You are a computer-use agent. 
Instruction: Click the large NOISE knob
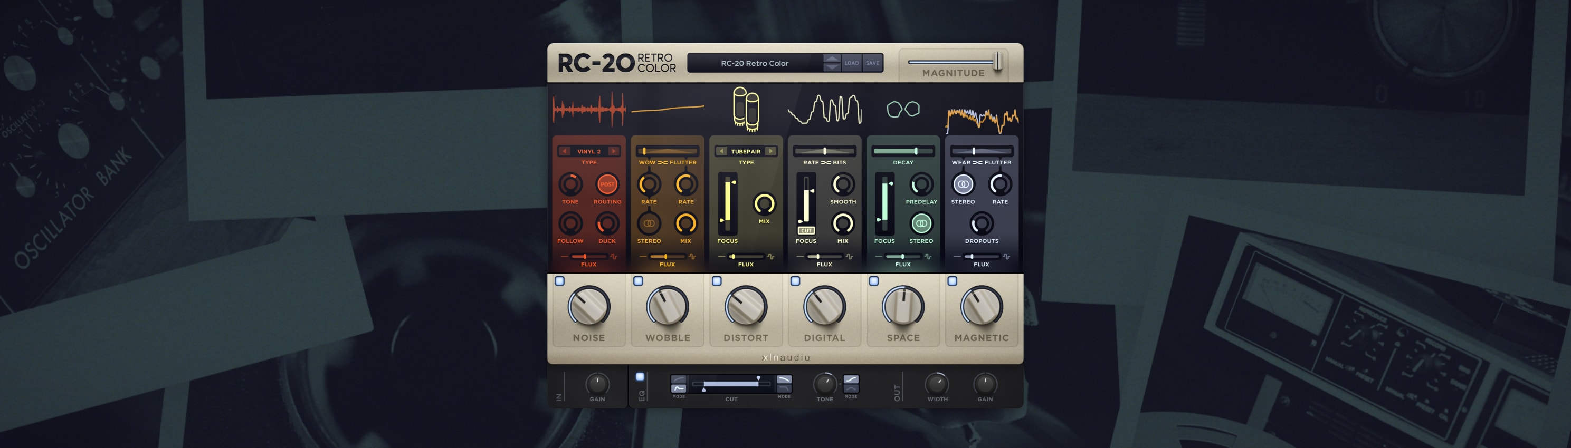(x=589, y=306)
